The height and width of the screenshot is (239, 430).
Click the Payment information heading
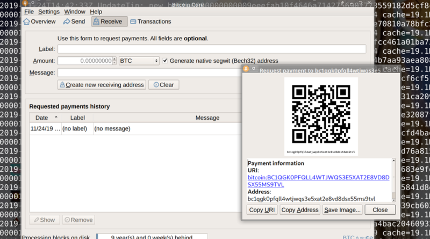(x=276, y=163)
